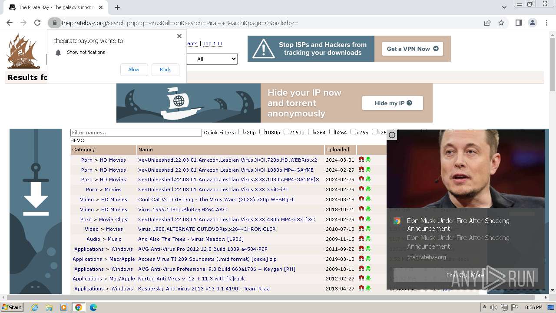Open Norton Anti Virus v. 12 torrent

click(192, 279)
